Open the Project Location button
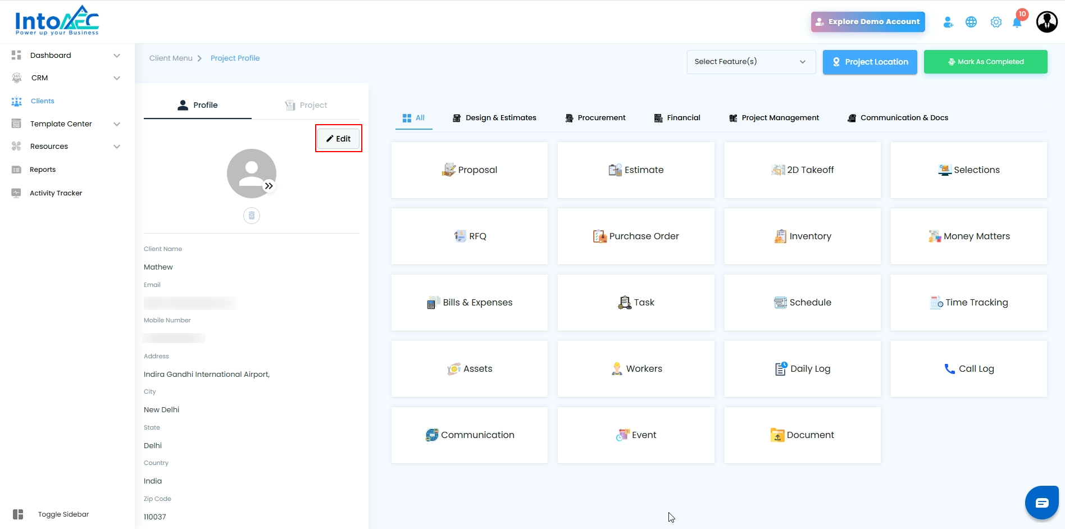This screenshot has height=529, width=1065. pos(870,62)
